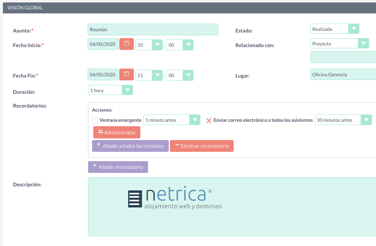This screenshot has height=246, width=376.
Task: Open the Fecha Fin hour dropdown showing 11
Action: 149,76
